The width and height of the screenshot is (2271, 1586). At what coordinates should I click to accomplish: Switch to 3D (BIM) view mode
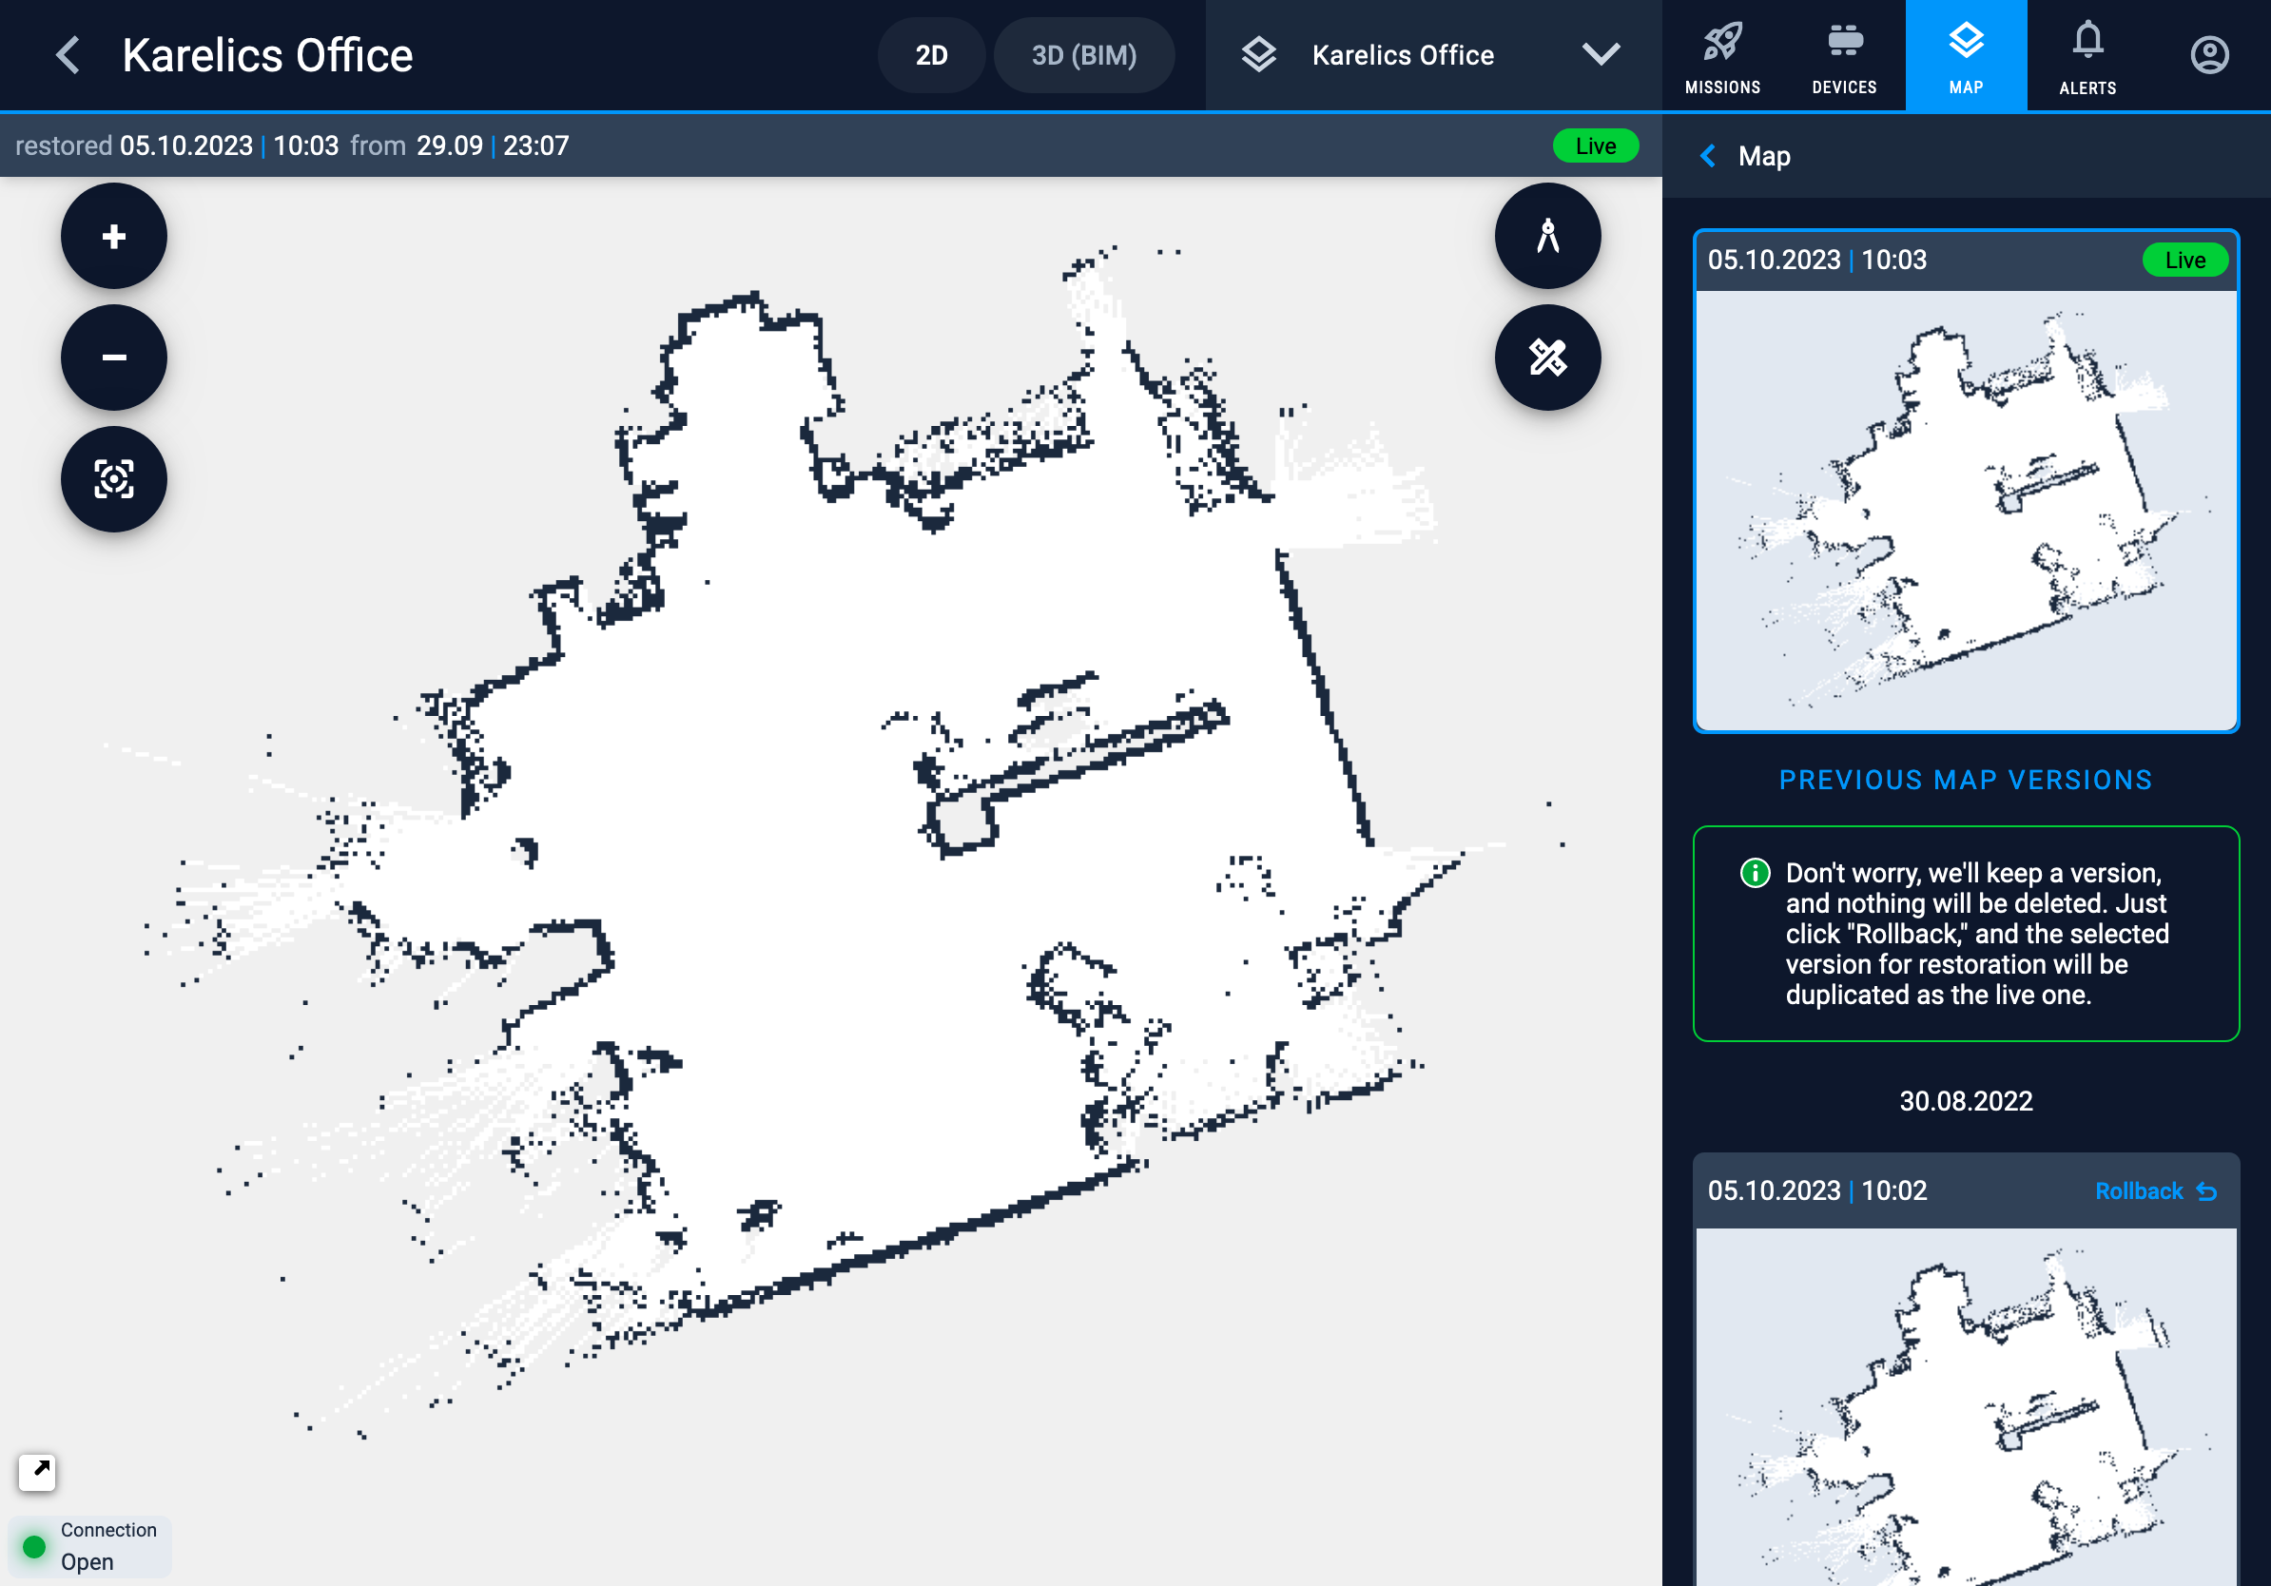[1083, 55]
